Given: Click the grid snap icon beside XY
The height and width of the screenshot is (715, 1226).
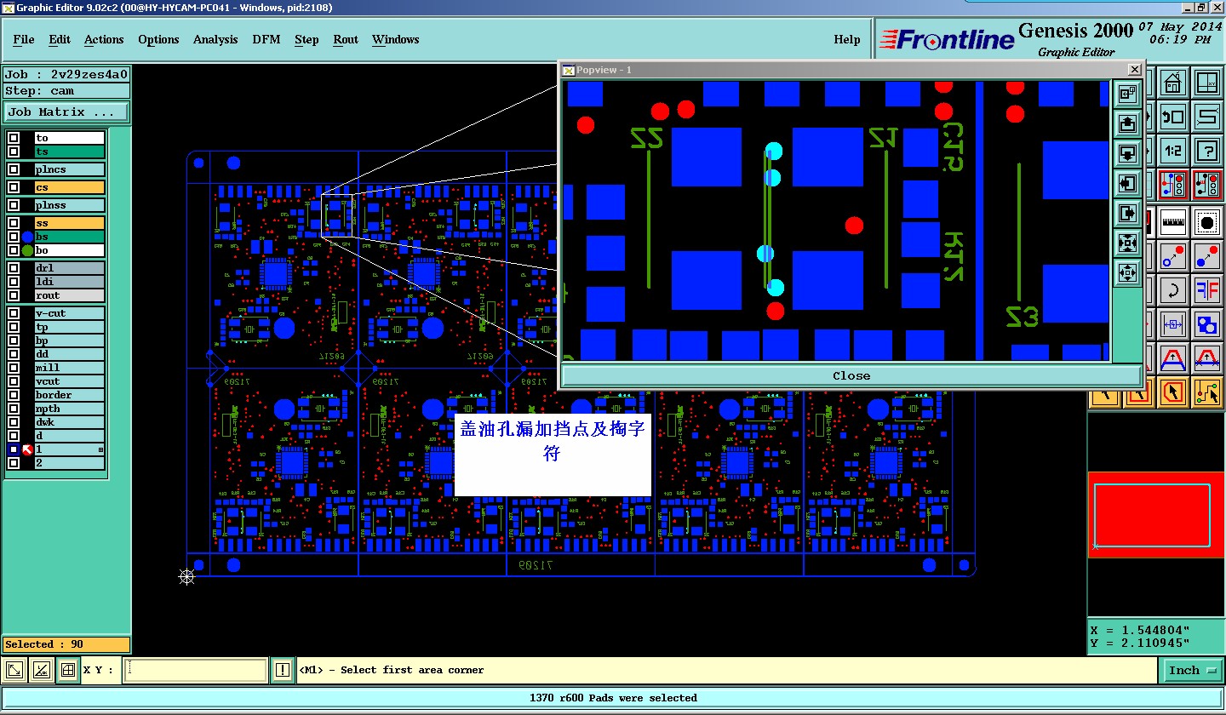Looking at the screenshot, I should pos(67,670).
